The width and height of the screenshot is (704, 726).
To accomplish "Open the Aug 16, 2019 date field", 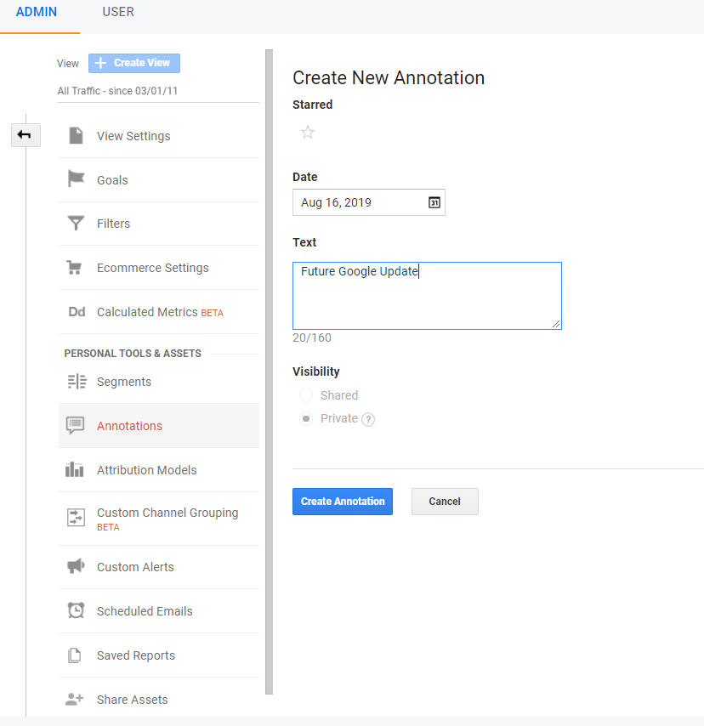I will pos(357,202).
